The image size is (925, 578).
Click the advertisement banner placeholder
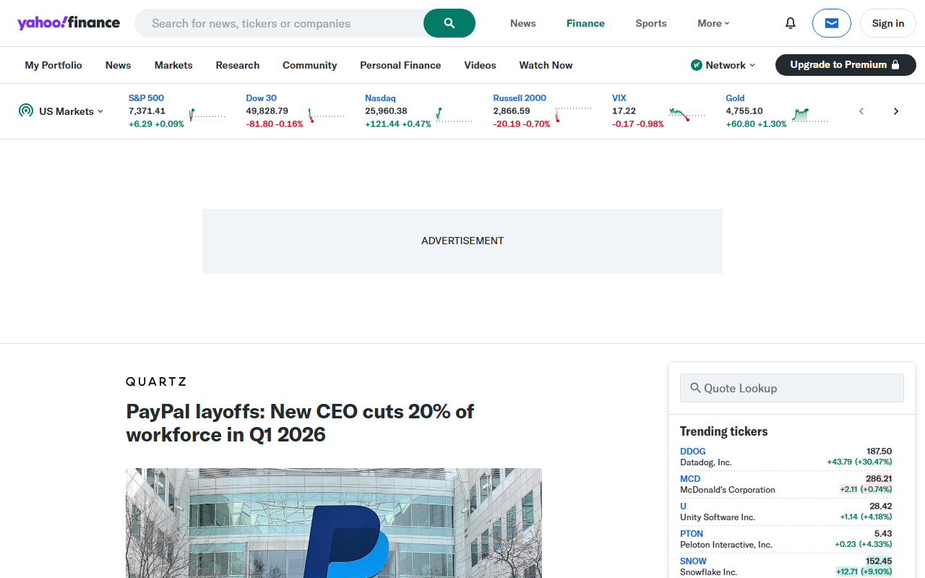462,241
